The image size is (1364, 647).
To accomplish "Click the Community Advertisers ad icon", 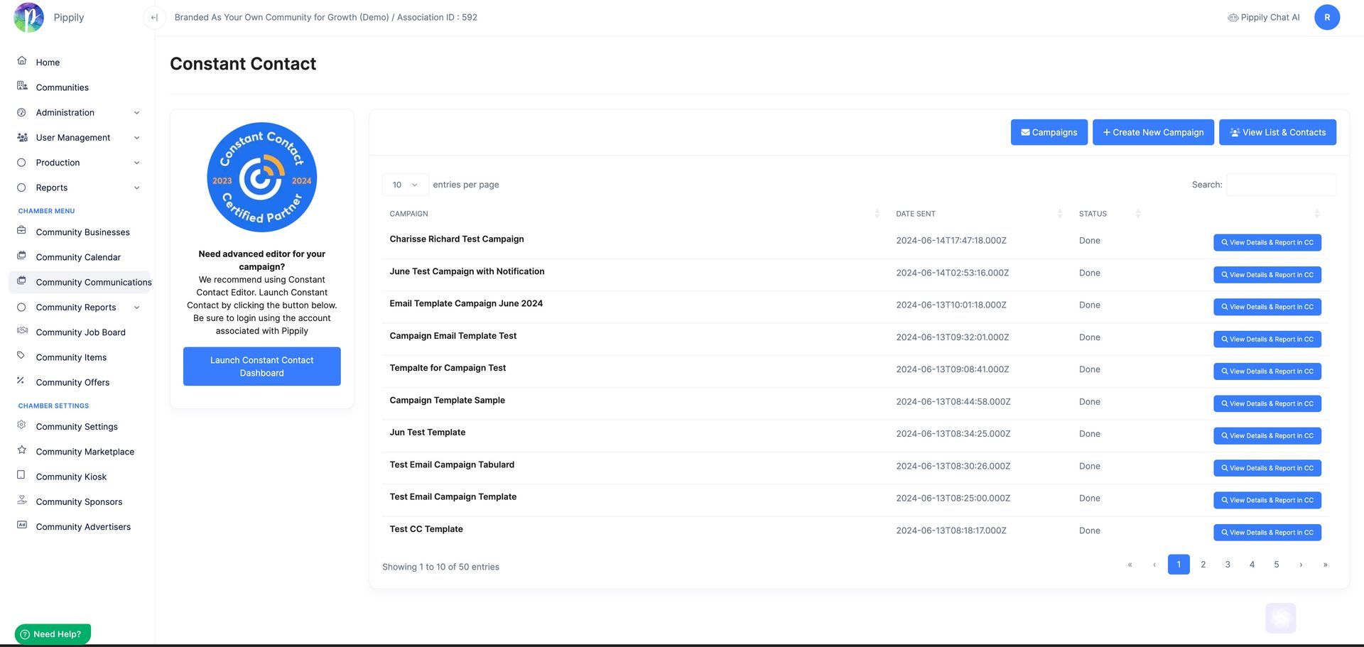I will [x=22, y=526].
